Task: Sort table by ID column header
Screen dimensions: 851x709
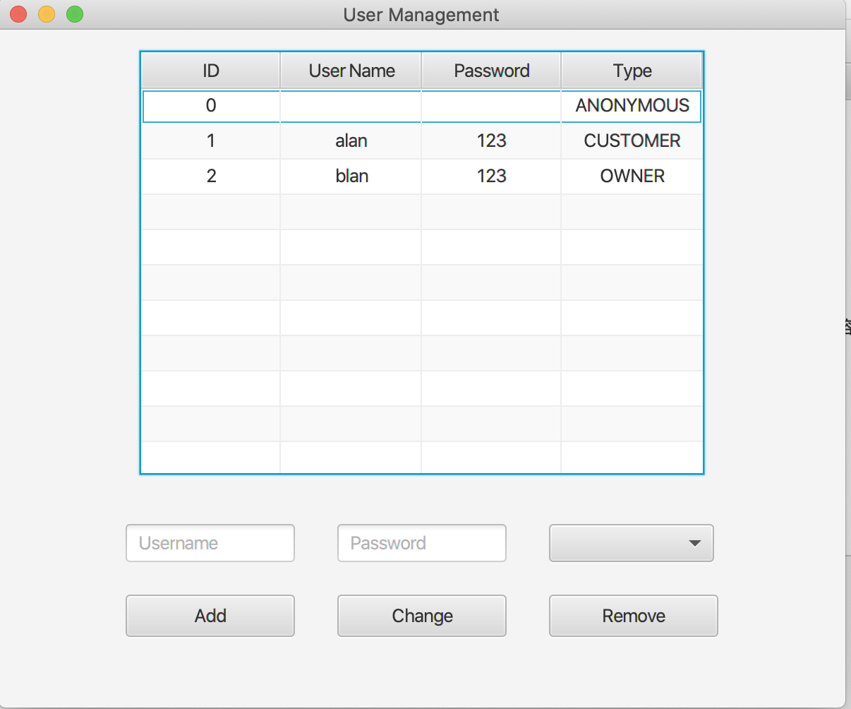Action: 210,71
